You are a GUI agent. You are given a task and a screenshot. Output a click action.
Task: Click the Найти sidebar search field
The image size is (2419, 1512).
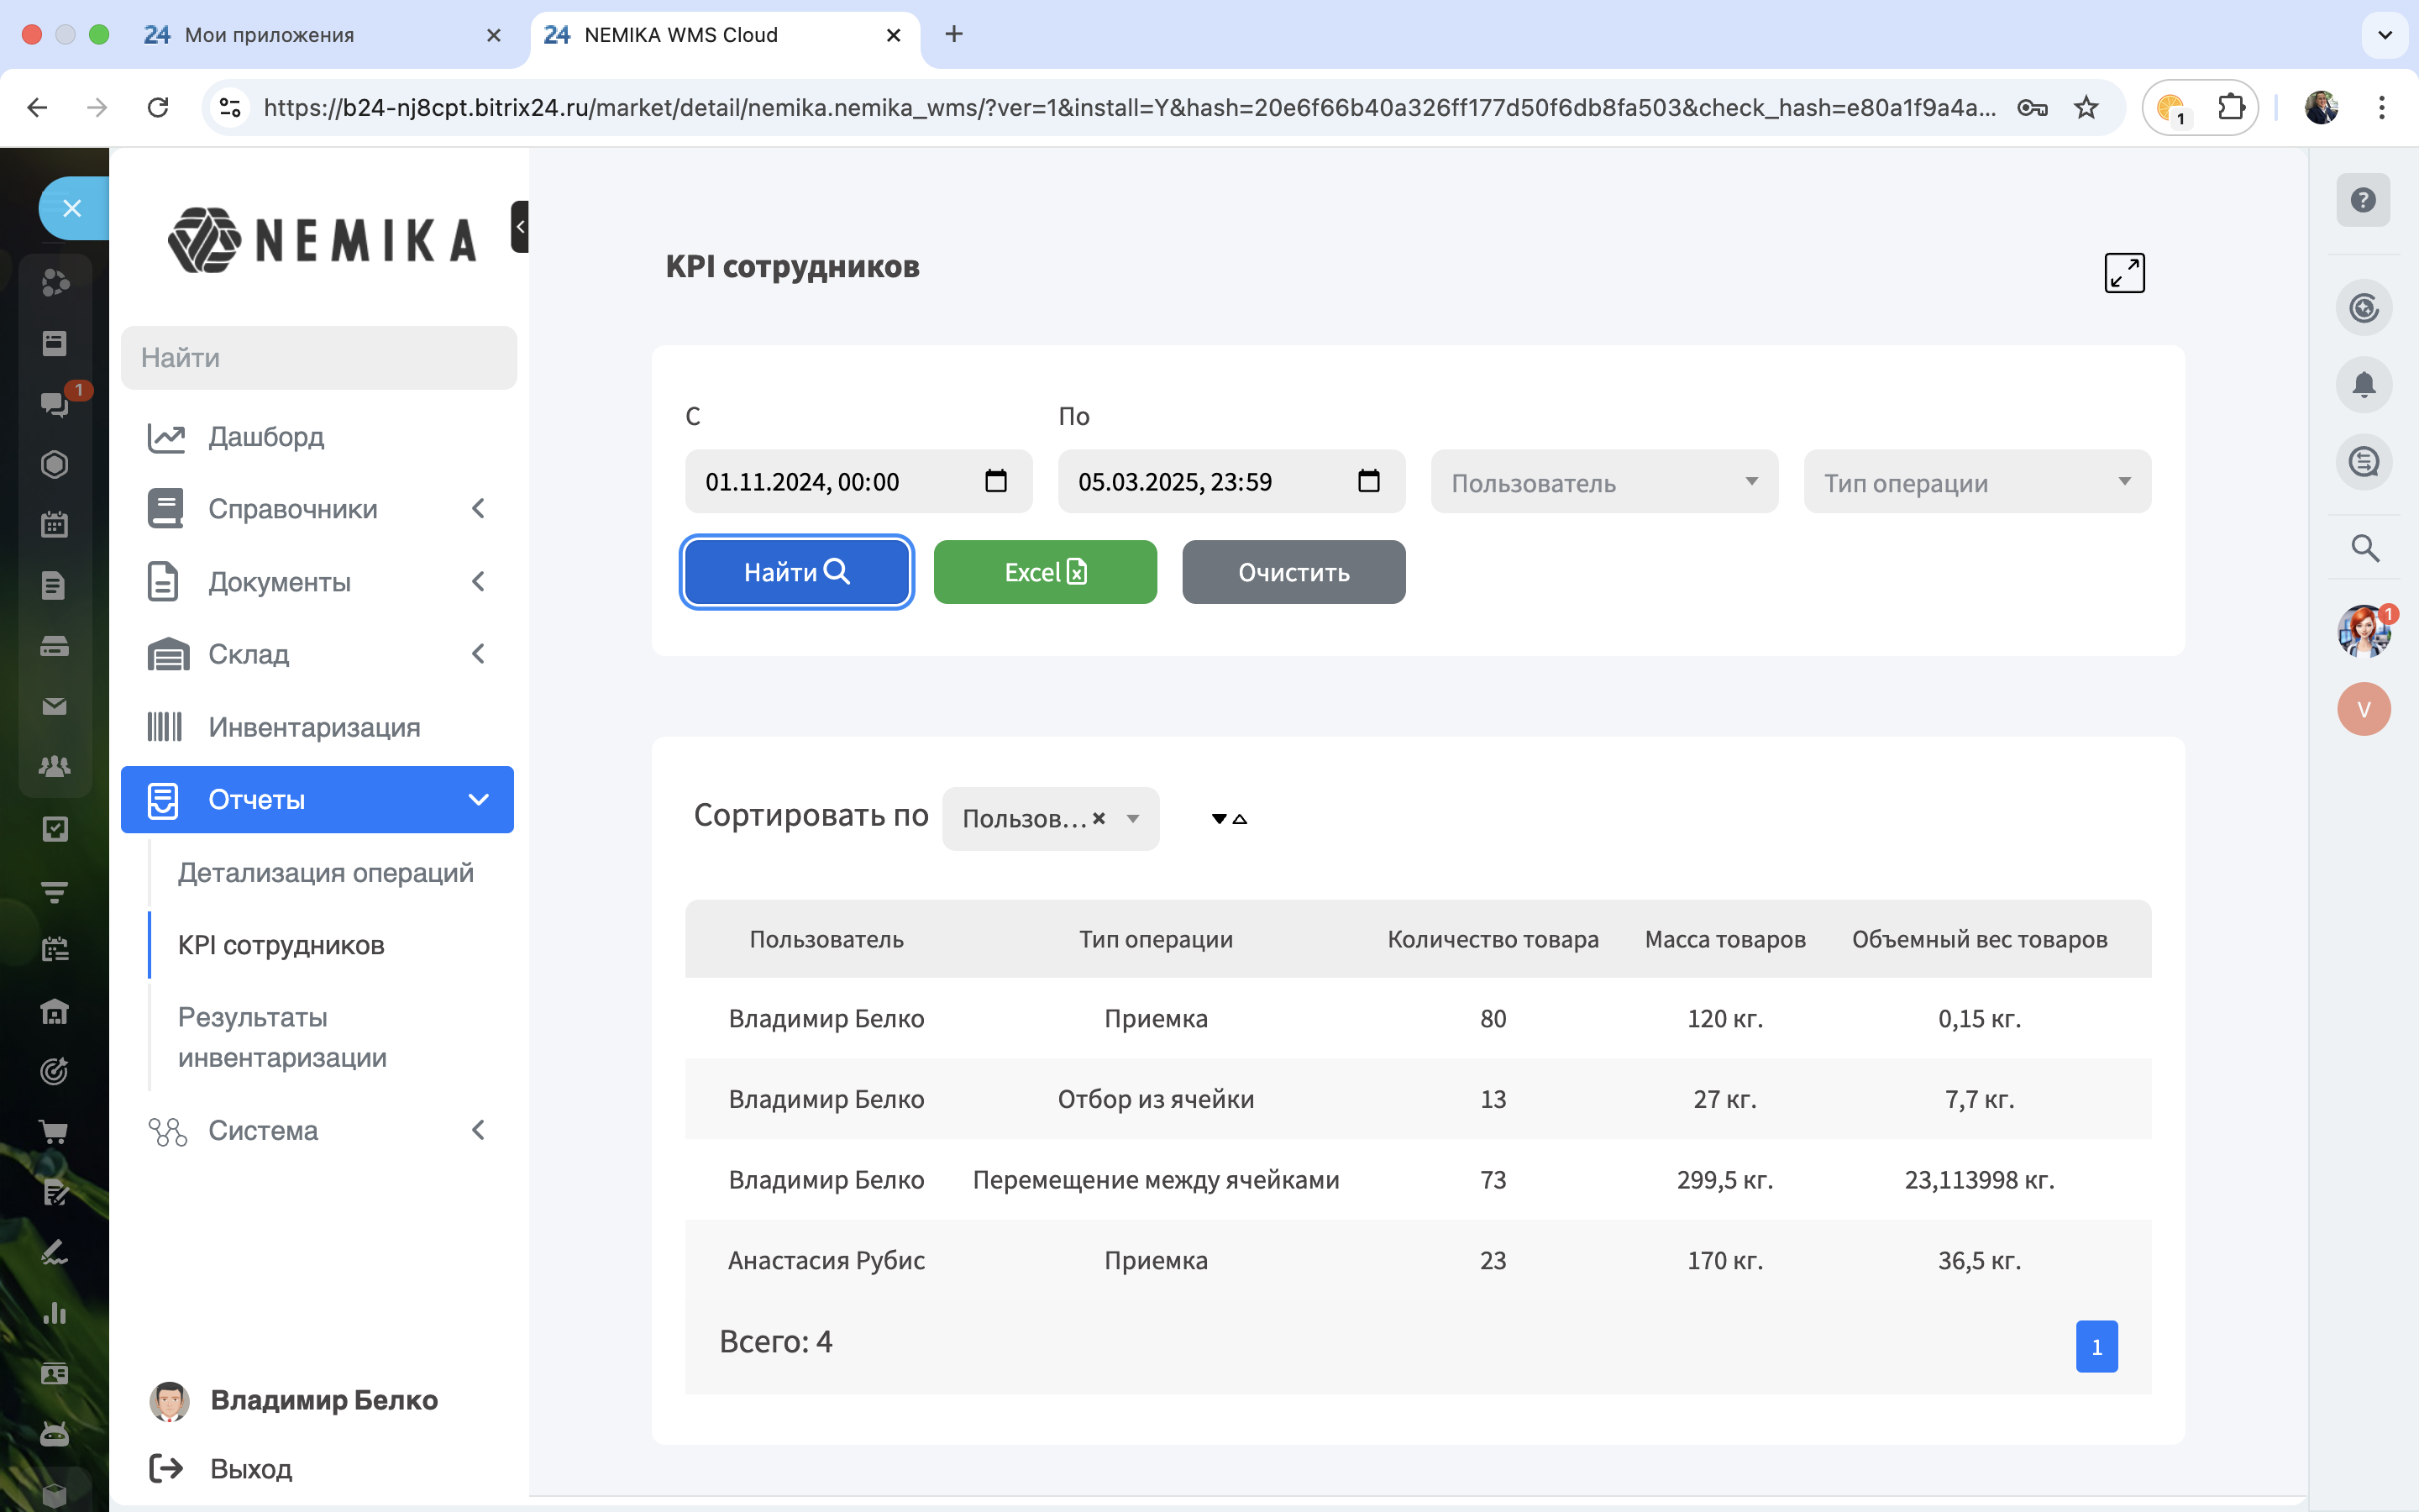pos(319,358)
